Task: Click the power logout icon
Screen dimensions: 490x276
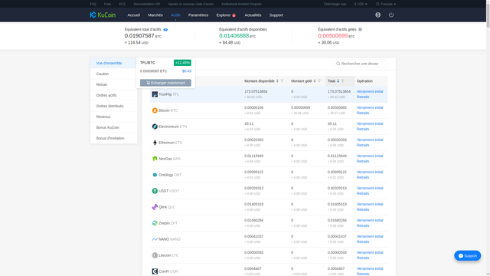Action: coord(391,15)
